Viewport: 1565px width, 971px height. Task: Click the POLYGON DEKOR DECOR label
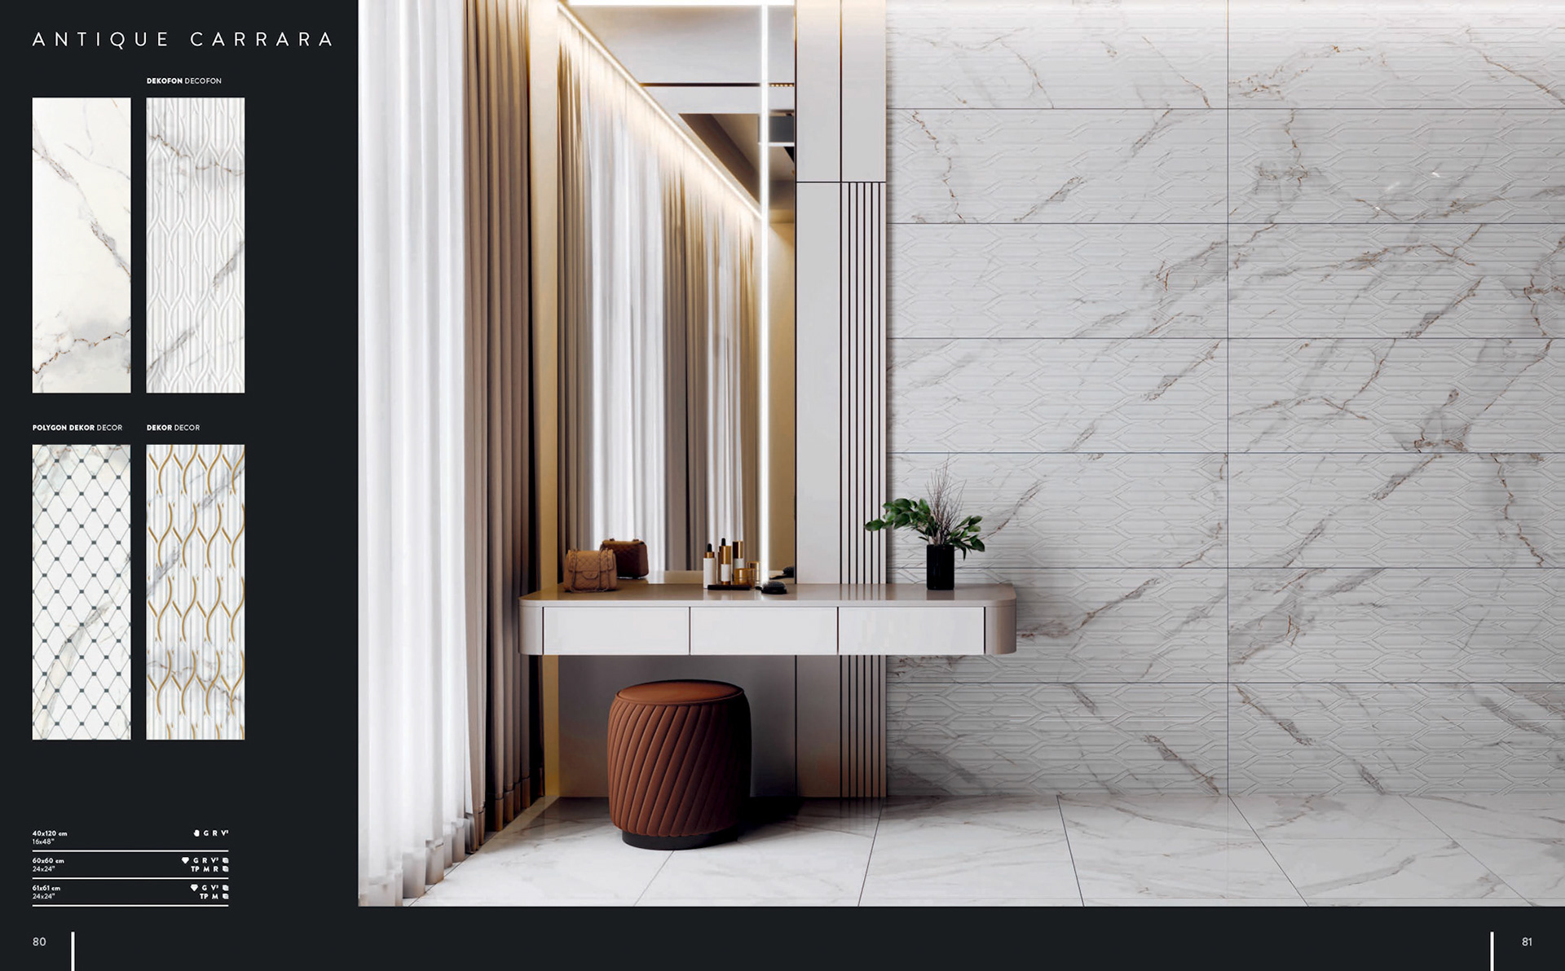[77, 428]
